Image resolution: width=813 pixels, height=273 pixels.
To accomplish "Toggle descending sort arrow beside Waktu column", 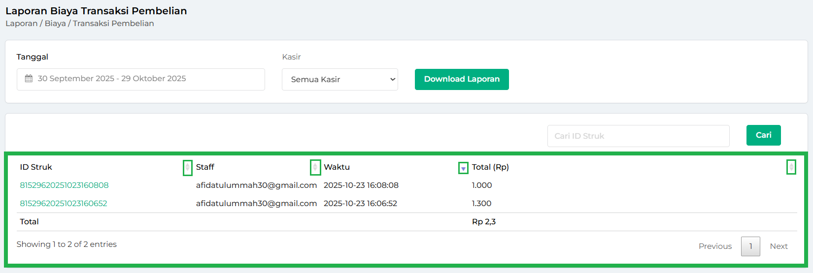I will pyautogui.click(x=463, y=168).
